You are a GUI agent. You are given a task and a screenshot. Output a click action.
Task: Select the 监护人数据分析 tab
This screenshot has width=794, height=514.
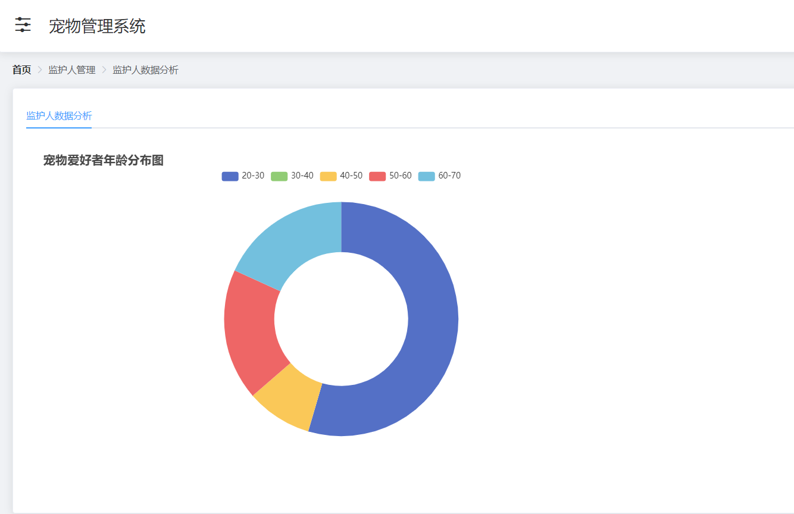coord(59,115)
